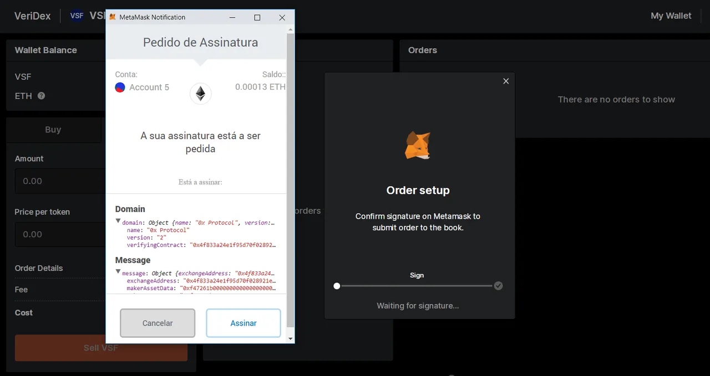Select the Buy tab

point(53,130)
